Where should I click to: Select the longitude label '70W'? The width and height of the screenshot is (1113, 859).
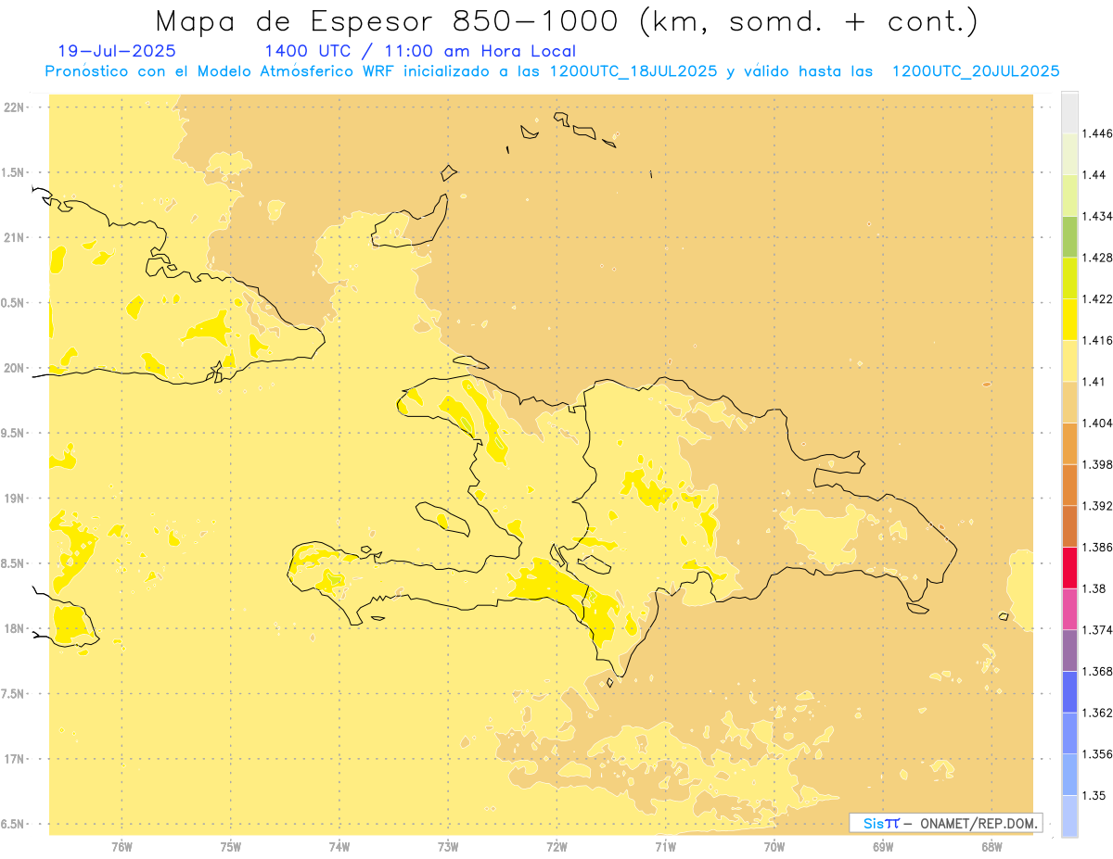coord(774,847)
